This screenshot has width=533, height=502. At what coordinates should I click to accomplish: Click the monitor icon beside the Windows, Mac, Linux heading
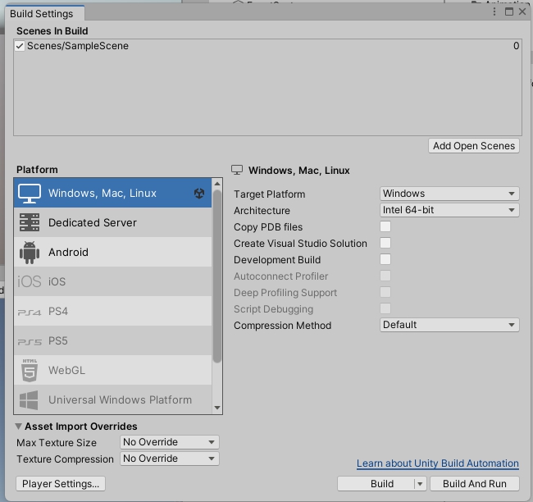[237, 170]
